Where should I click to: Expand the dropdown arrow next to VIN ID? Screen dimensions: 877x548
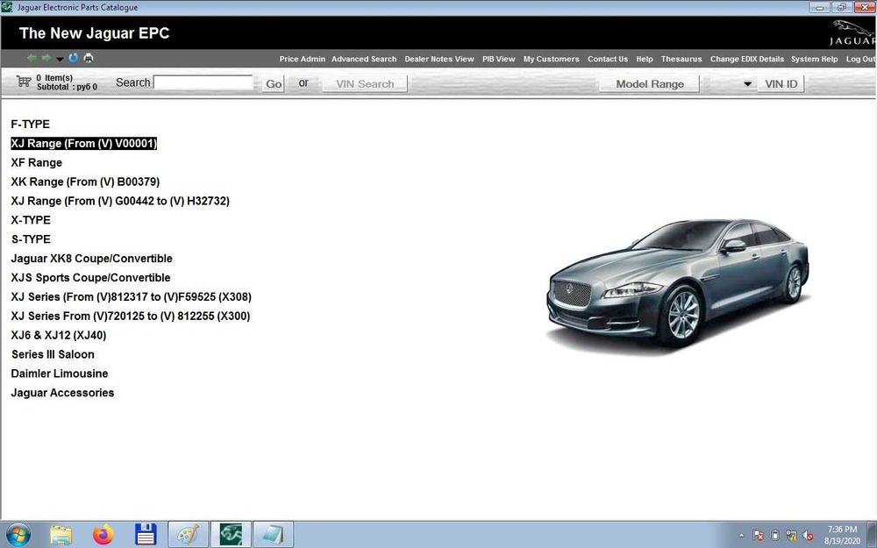tap(747, 84)
